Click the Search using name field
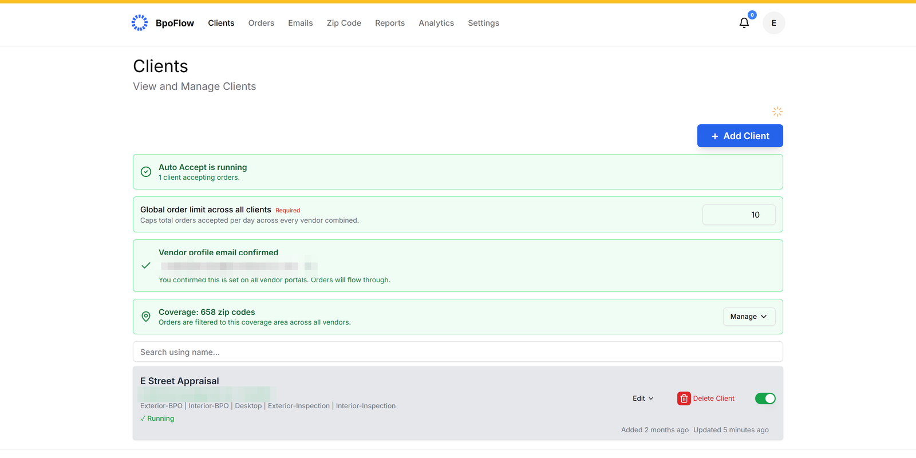The image size is (916, 458). [x=457, y=352]
